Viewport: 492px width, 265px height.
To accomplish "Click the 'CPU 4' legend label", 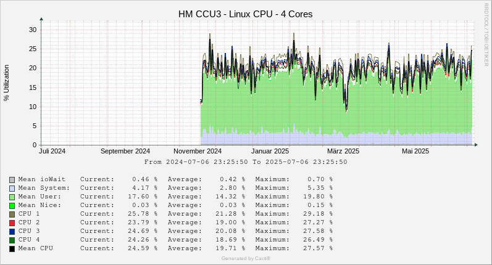I will [29, 240].
